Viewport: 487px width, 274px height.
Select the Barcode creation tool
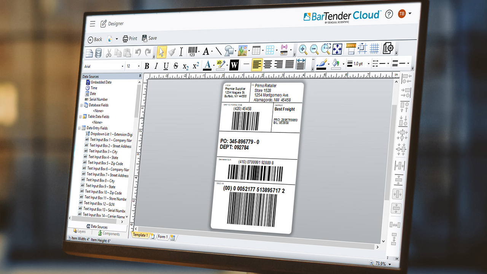pyautogui.click(x=193, y=50)
